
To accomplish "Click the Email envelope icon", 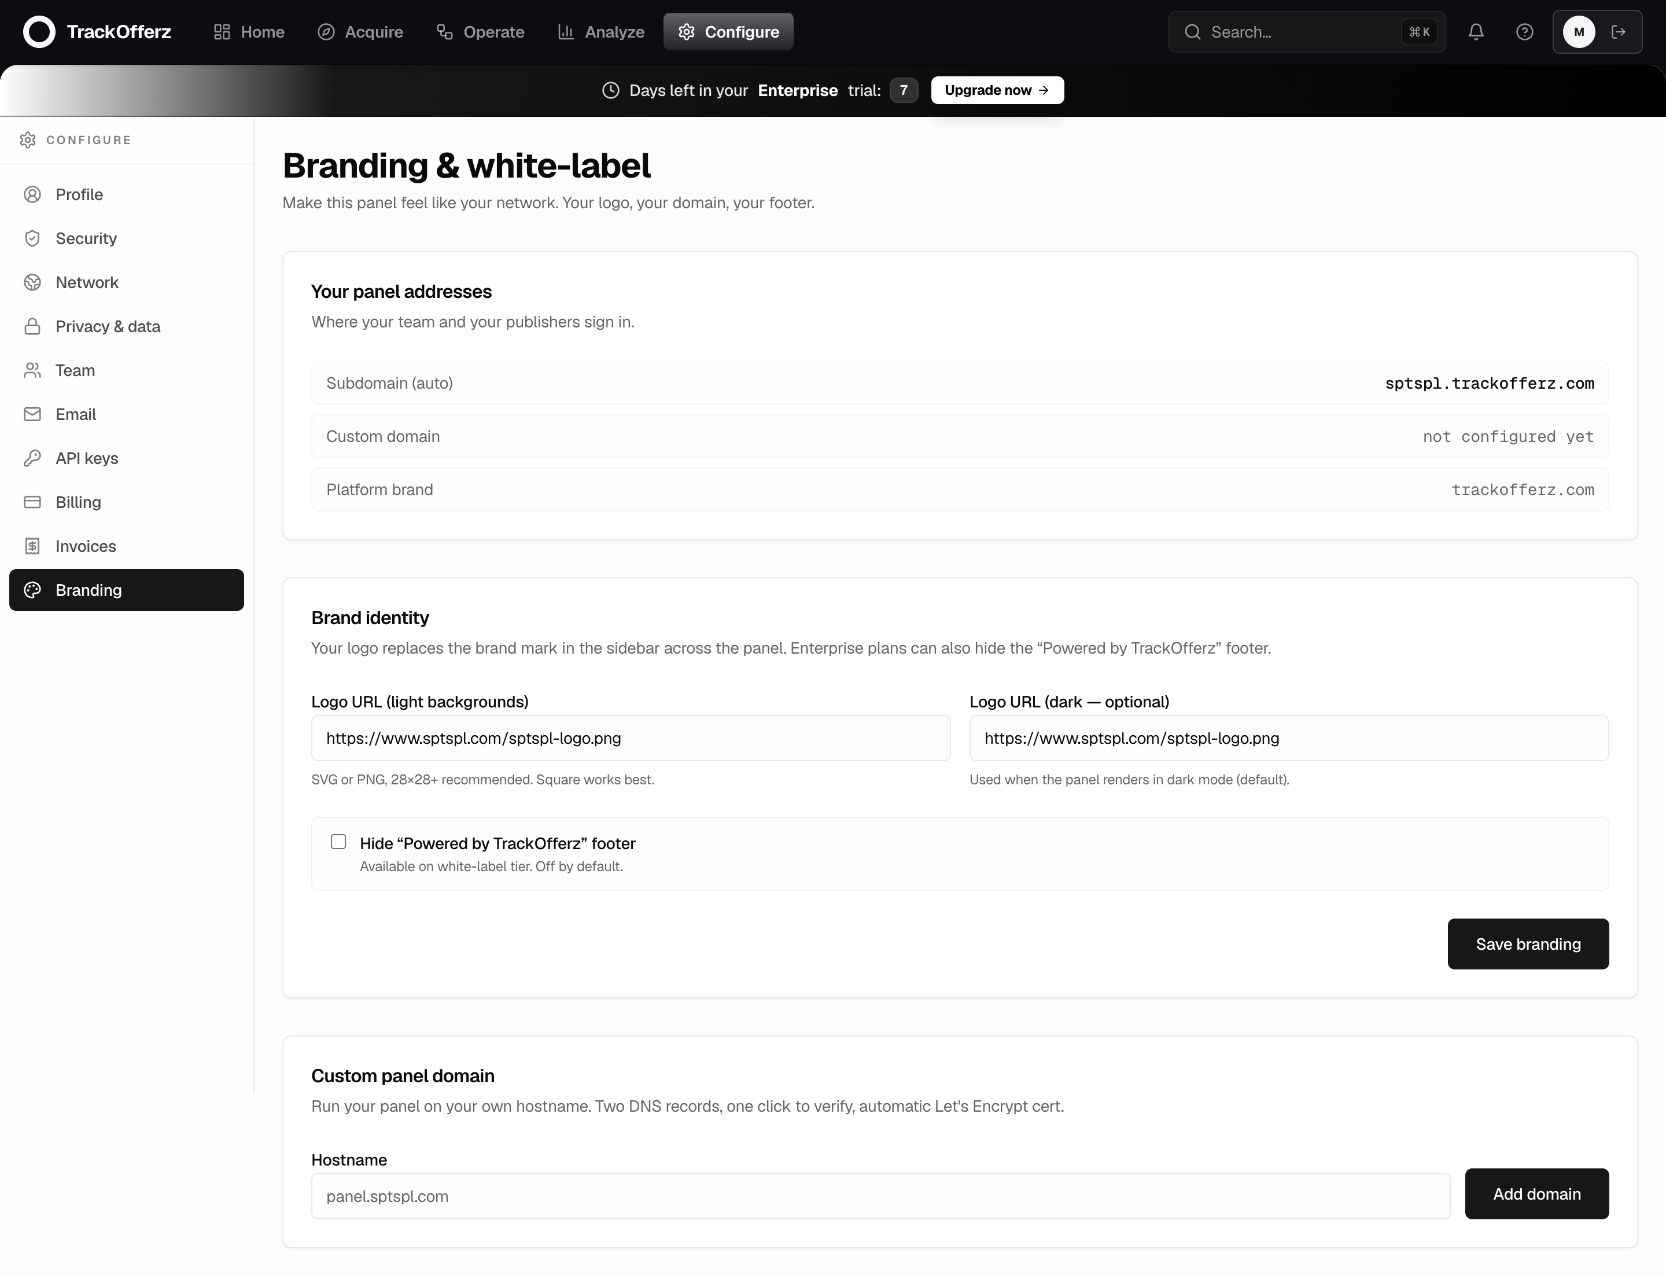I will coord(32,415).
